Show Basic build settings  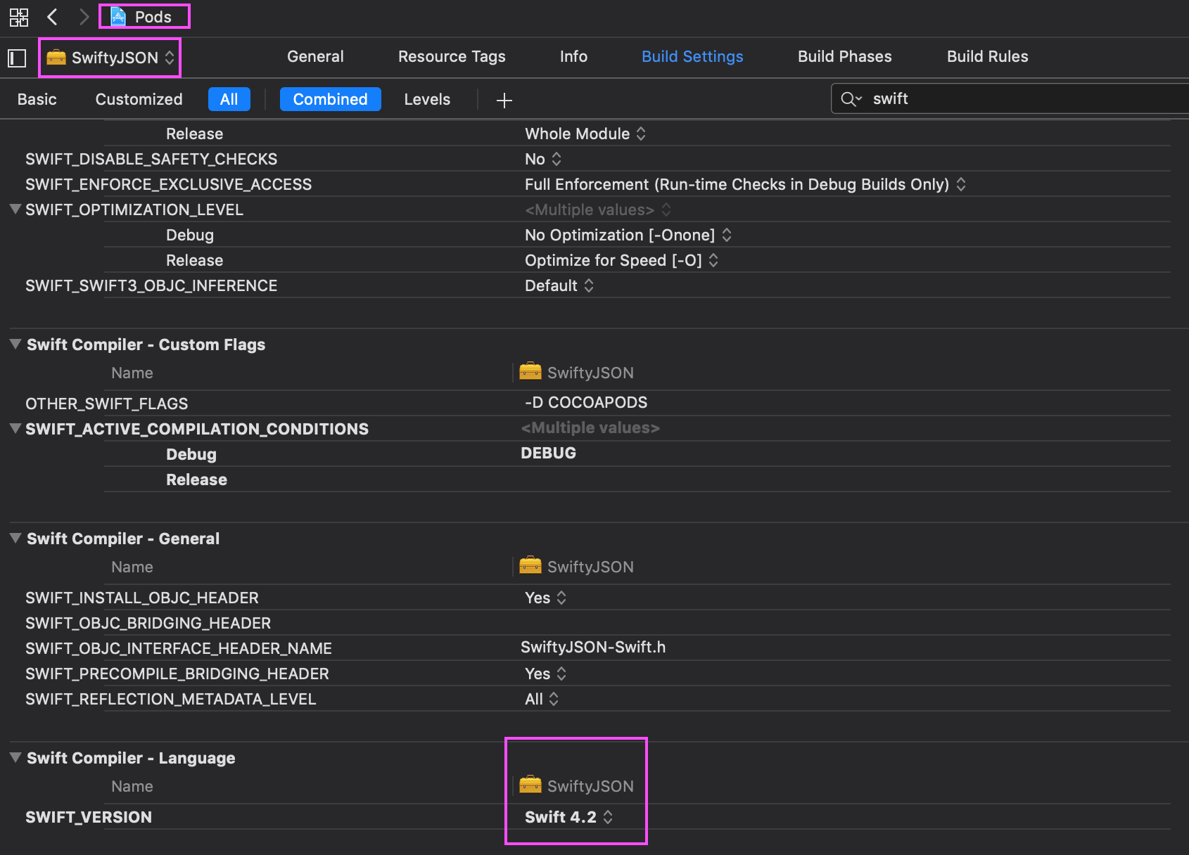(x=37, y=99)
